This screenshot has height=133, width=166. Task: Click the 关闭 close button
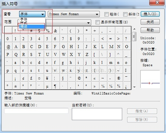pyautogui.click(x=150, y=22)
